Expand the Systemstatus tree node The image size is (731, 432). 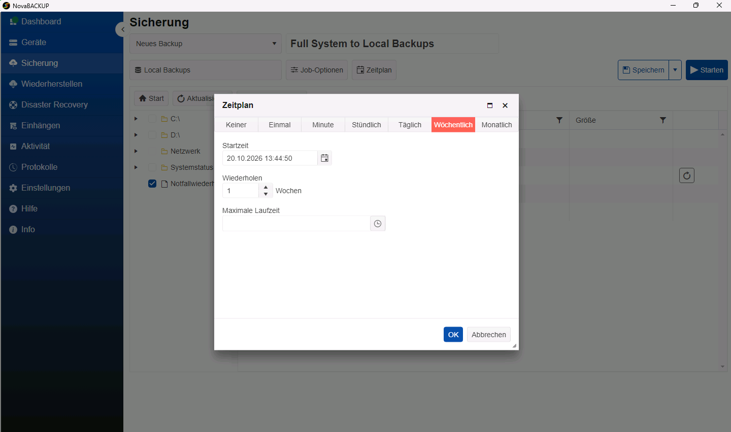click(x=136, y=167)
